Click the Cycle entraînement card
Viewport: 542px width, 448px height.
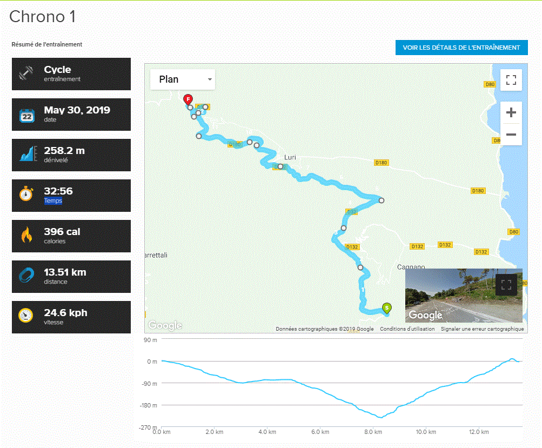71,74
